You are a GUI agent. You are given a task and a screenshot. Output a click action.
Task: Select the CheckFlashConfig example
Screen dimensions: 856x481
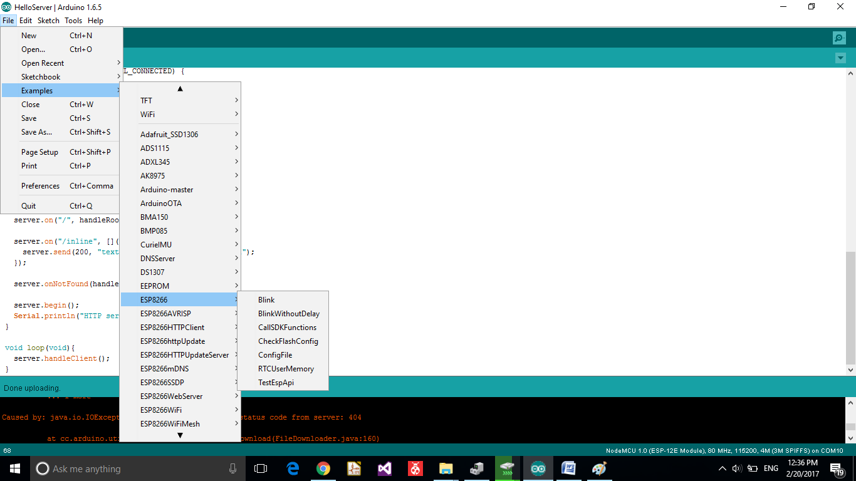(x=288, y=341)
